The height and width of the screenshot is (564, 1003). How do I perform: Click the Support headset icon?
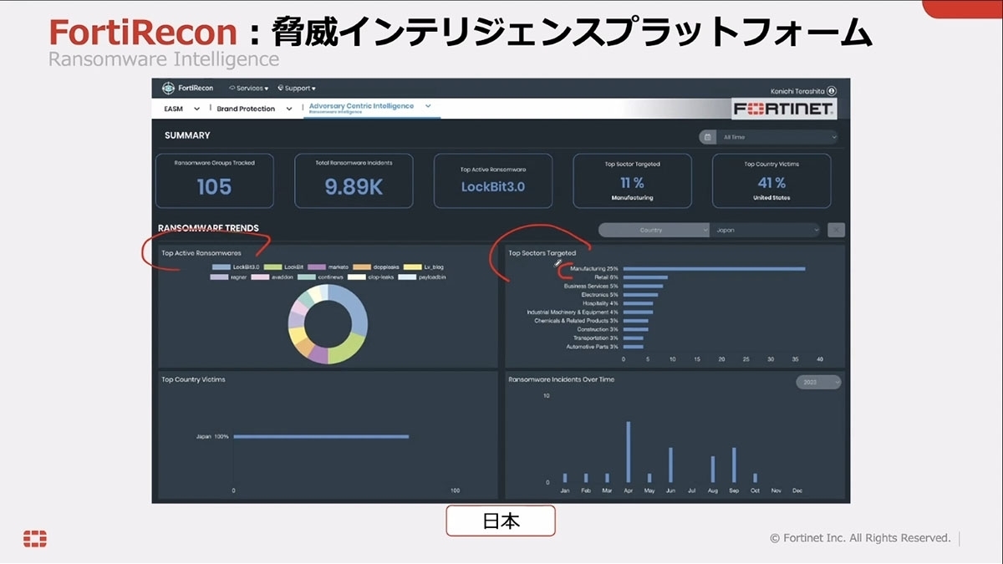[281, 88]
